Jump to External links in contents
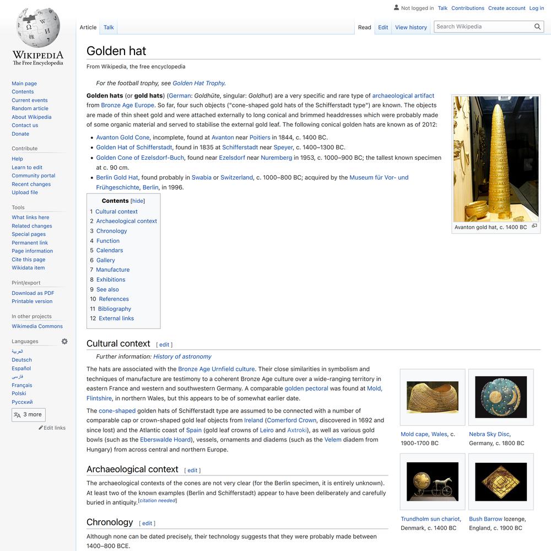 point(116,318)
